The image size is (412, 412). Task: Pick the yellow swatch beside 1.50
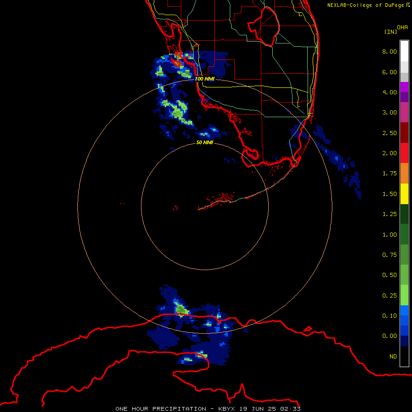click(x=404, y=194)
